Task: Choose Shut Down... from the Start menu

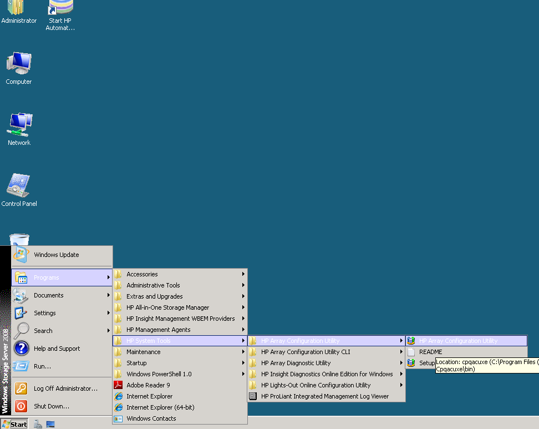Action: click(x=62, y=406)
